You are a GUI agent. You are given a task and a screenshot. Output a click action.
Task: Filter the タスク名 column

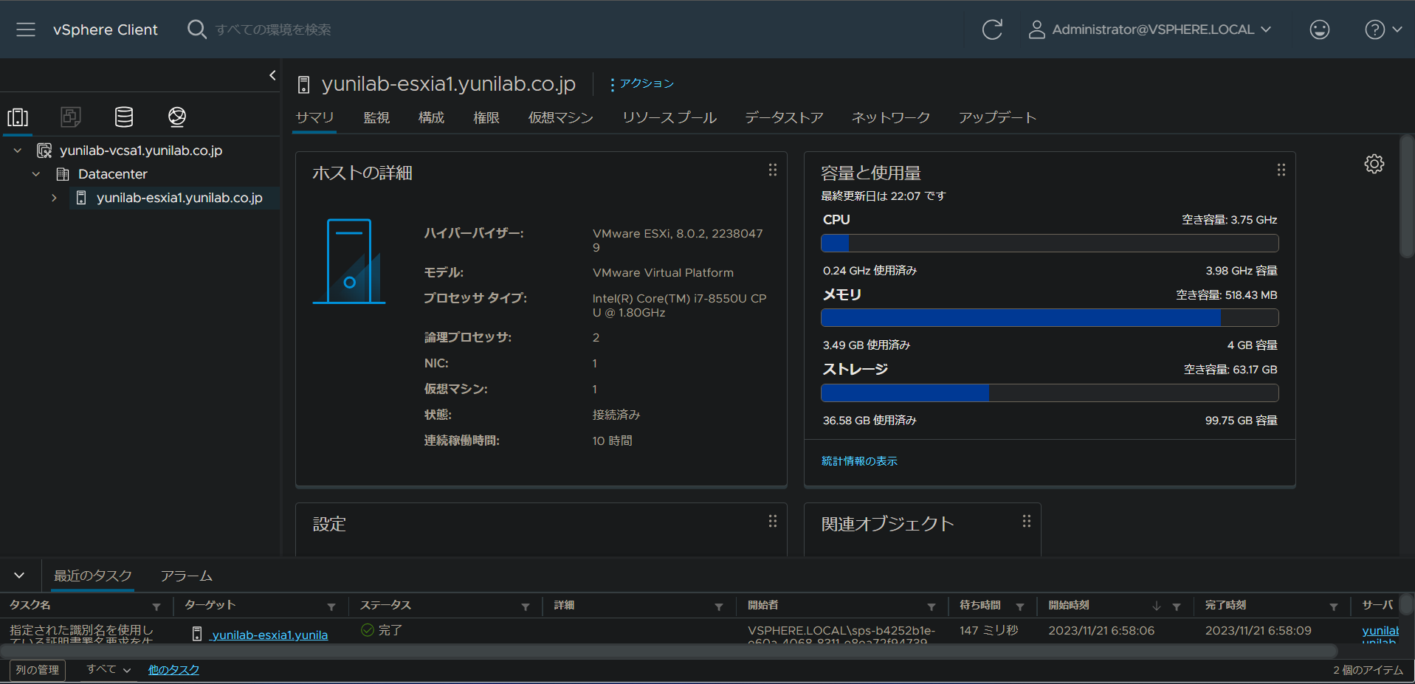(156, 607)
